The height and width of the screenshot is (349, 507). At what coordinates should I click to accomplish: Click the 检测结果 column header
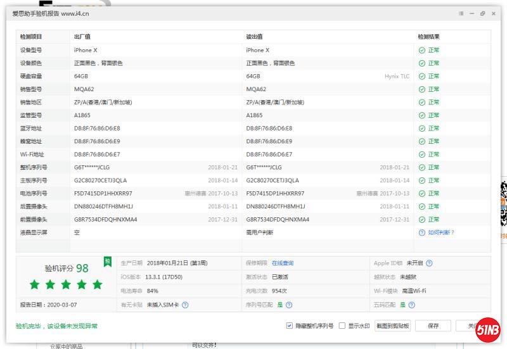pyautogui.click(x=428, y=37)
